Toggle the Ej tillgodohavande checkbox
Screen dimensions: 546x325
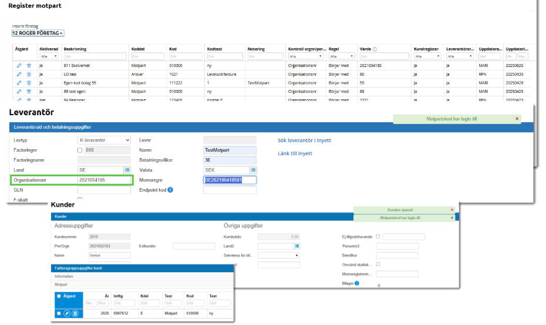tap(378, 236)
